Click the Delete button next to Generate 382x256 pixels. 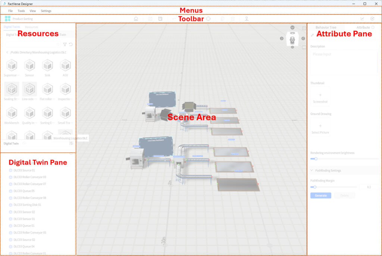pos(344,195)
